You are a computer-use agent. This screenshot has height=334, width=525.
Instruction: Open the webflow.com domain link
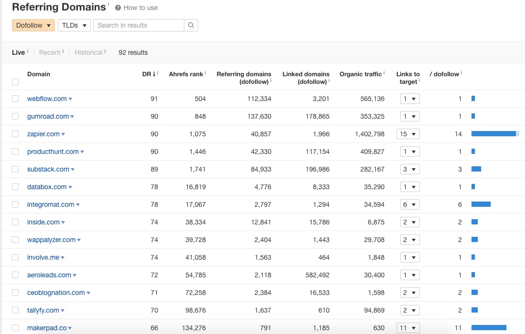coord(47,99)
